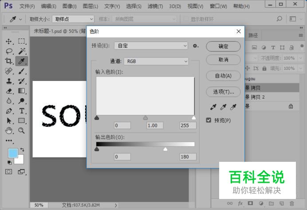Set white point eyedropper in Levels
307x210 pixels.
tap(233, 107)
